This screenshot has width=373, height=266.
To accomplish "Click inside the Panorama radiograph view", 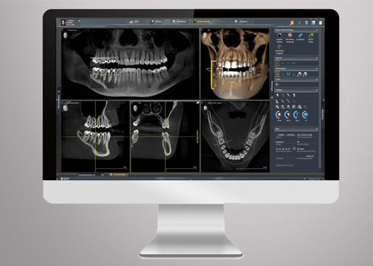I will tap(130, 63).
